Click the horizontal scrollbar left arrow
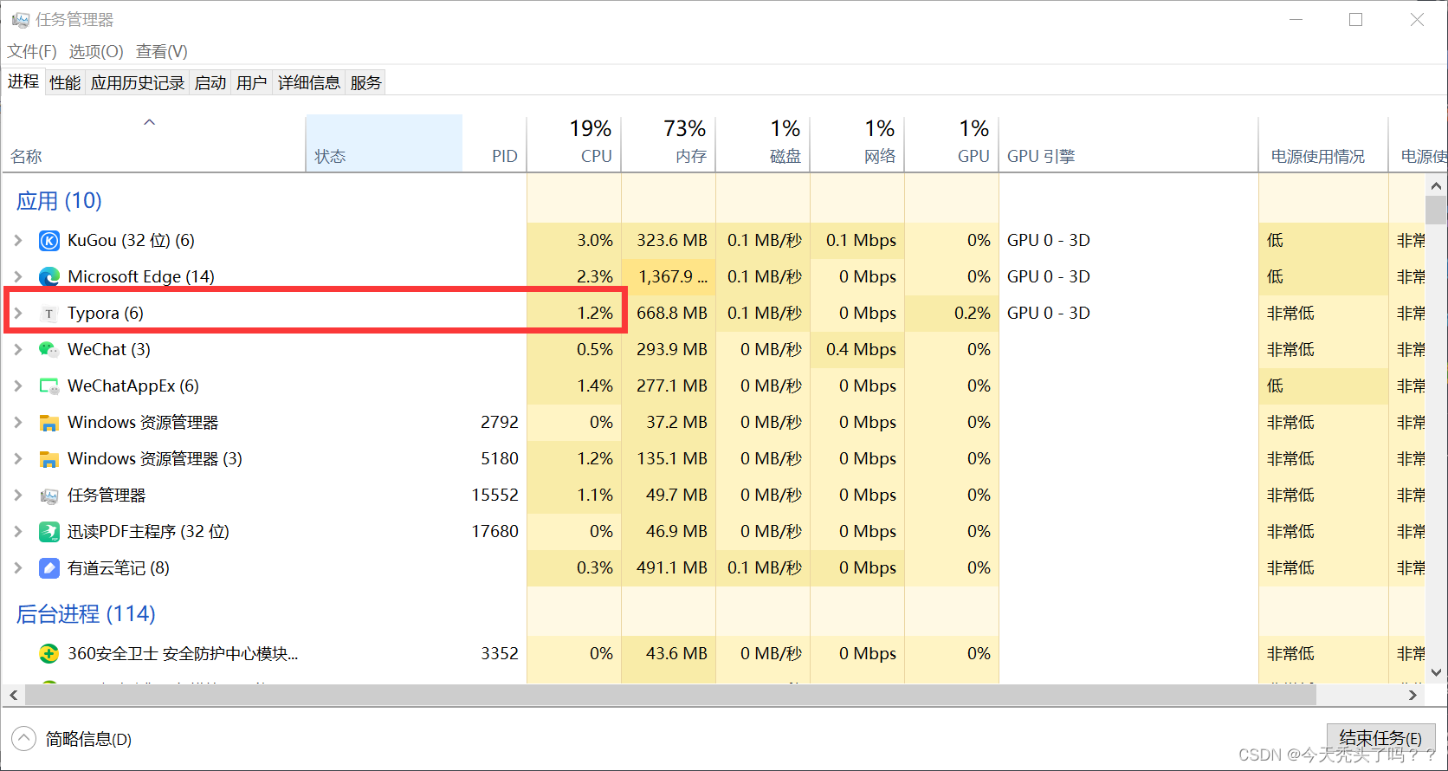The image size is (1448, 771). (13, 695)
